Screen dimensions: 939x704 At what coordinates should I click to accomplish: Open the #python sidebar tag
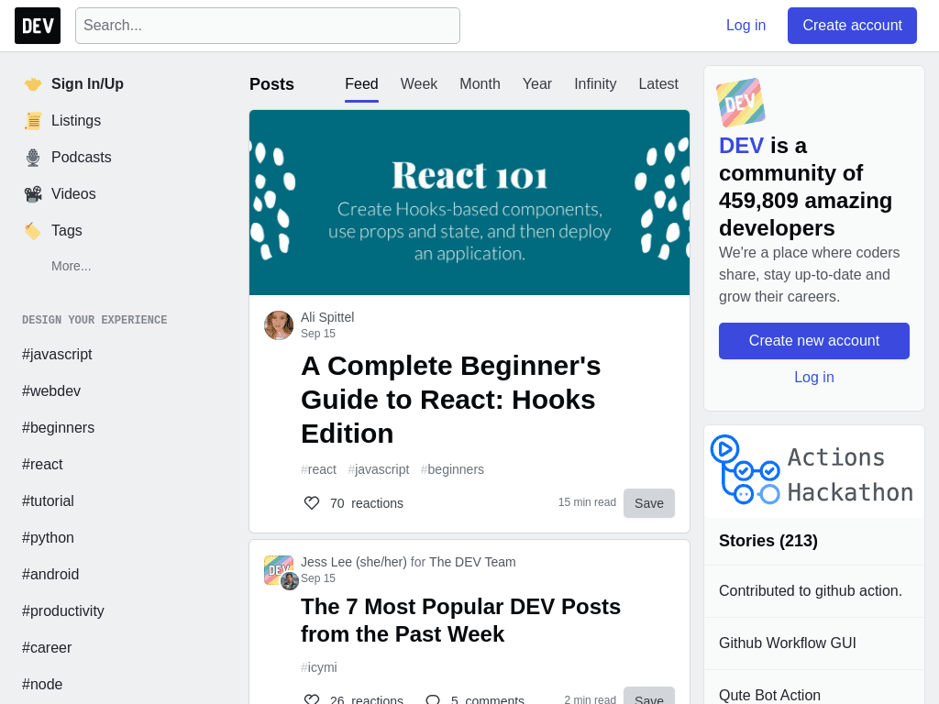[48, 537]
